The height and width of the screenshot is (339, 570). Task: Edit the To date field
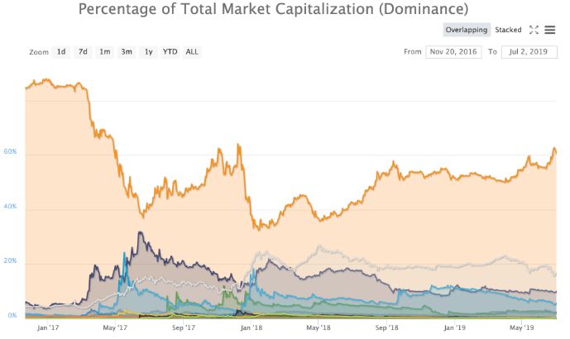(529, 52)
